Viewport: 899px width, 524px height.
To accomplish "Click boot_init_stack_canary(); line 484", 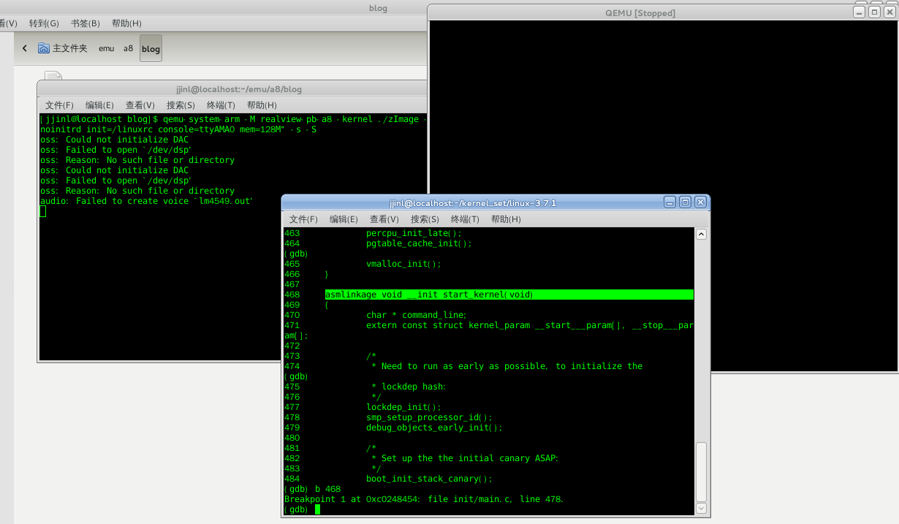I will [430, 479].
